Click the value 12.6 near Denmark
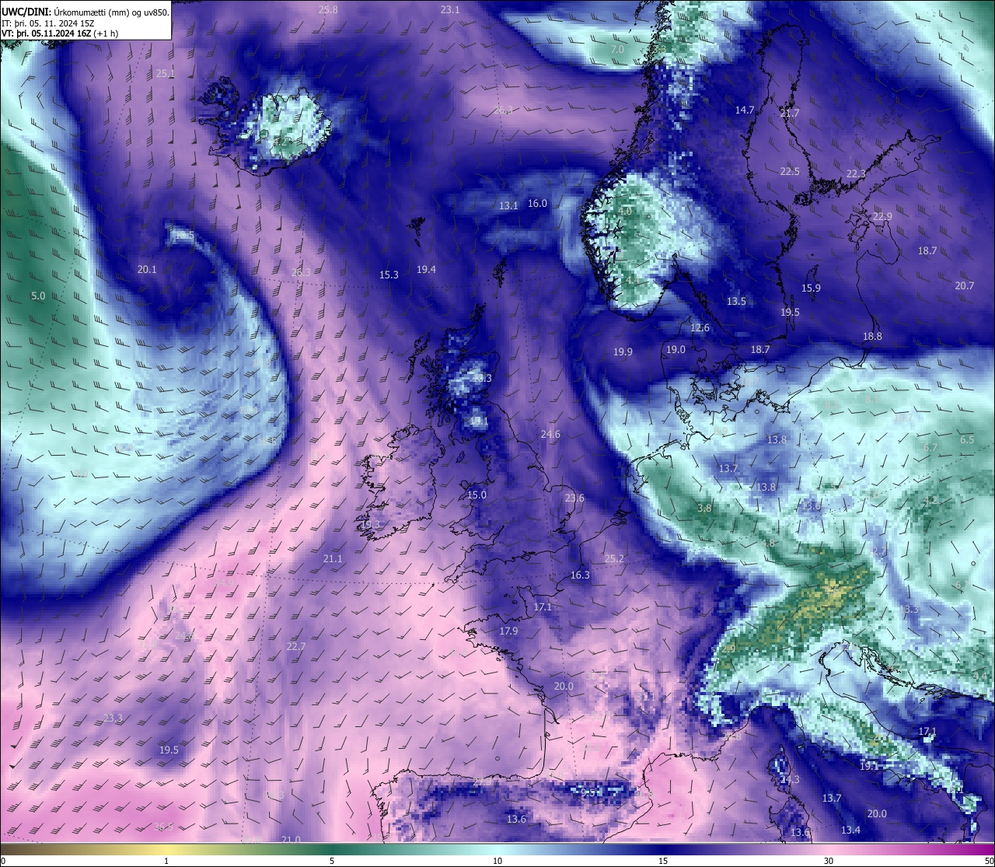The image size is (995, 867). (x=700, y=328)
